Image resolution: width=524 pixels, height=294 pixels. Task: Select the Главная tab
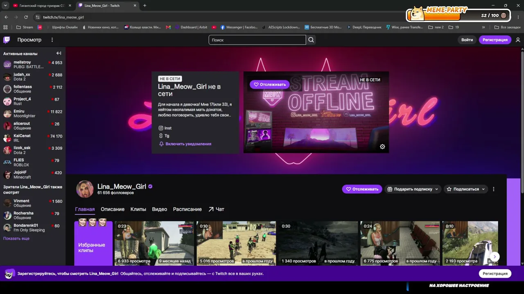[85, 209]
